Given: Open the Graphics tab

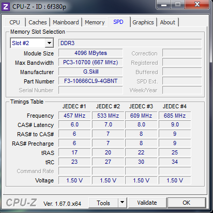Looking at the screenshot, I should coord(143,22).
